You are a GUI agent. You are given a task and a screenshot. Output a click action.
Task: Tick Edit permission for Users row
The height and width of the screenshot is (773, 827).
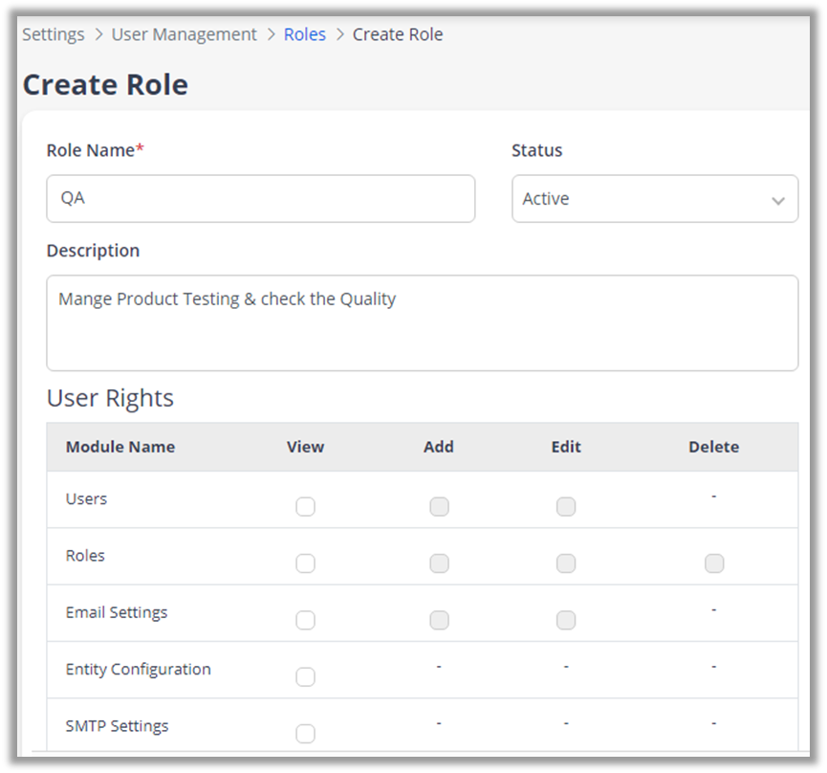click(566, 507)
